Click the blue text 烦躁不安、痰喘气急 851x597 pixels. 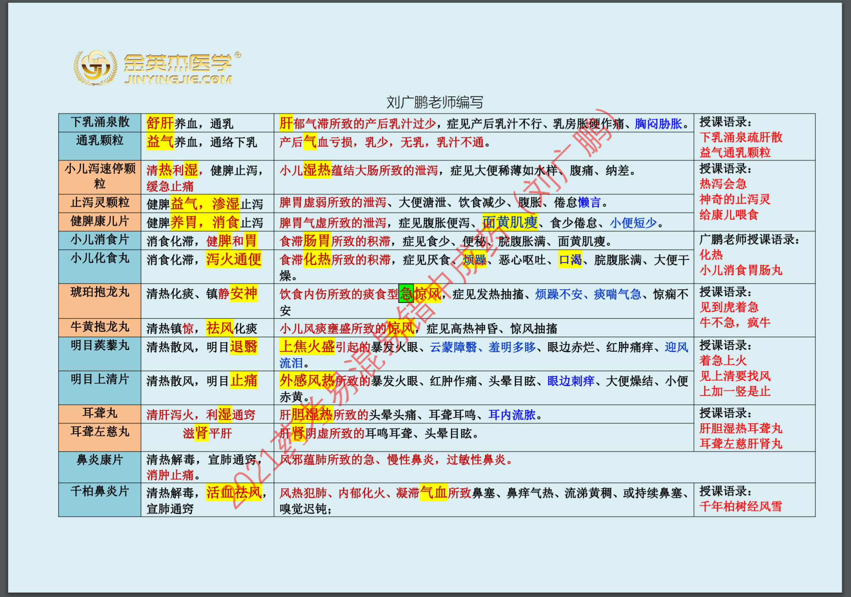[x=588, y=294]
